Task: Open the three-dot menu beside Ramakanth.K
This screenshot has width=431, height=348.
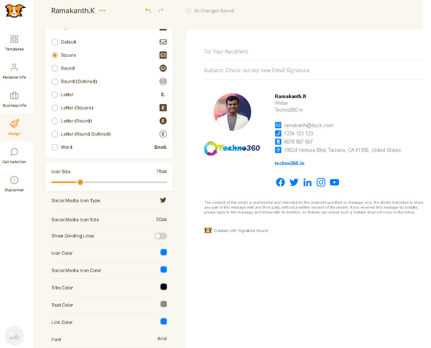Action: pos(102,11)
